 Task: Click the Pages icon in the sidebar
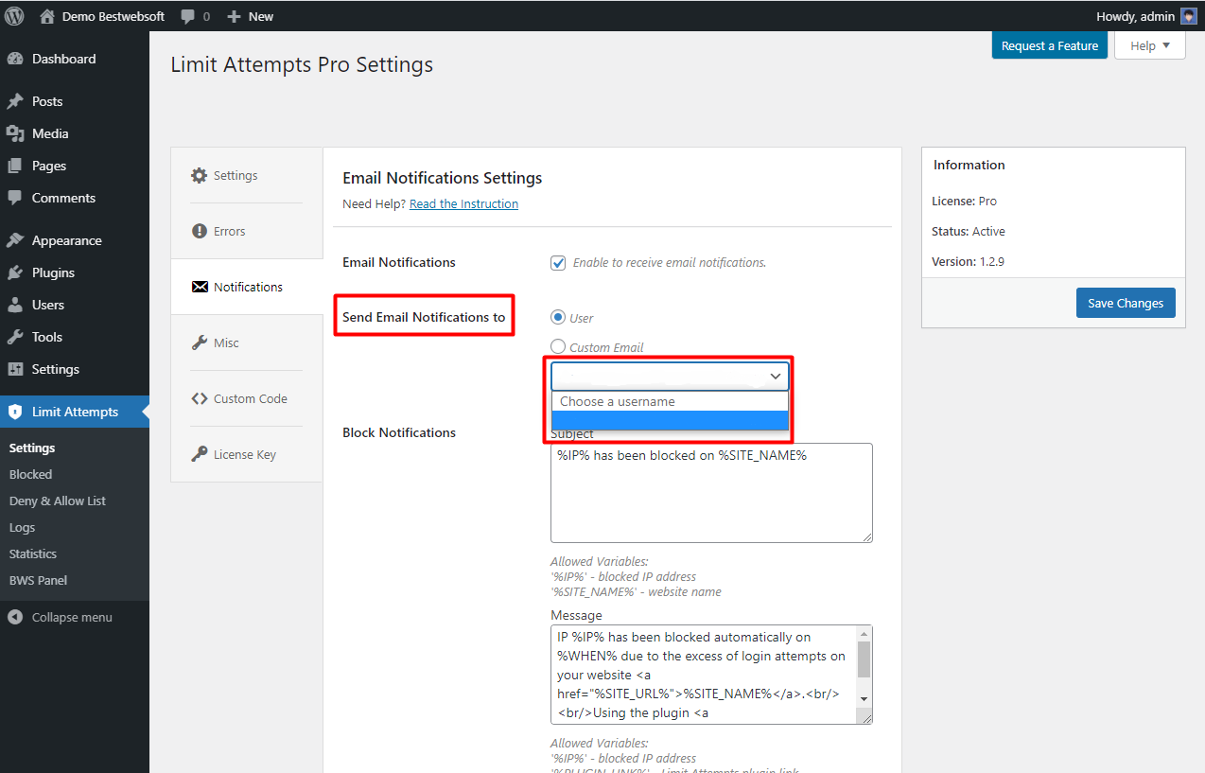pos(15,166)
